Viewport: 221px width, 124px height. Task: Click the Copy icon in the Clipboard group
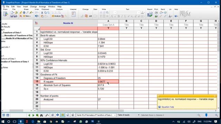coord(45,12)
